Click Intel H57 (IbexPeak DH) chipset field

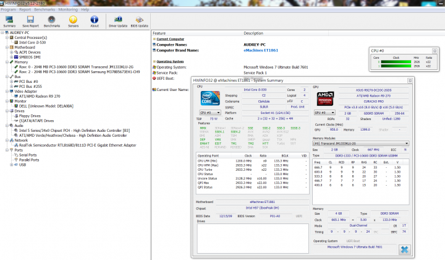(262, 208)
